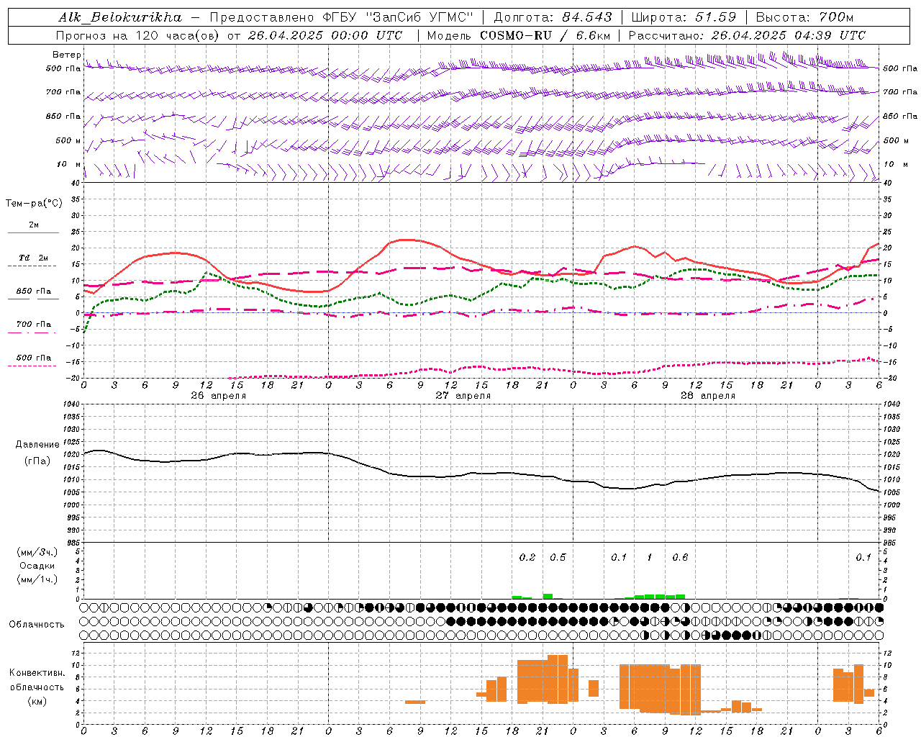Click the dotted pink sample under '500 гПа' legend
Viewport: 921px width, 737px height.
pyautogui.click(x=32, y=366)
